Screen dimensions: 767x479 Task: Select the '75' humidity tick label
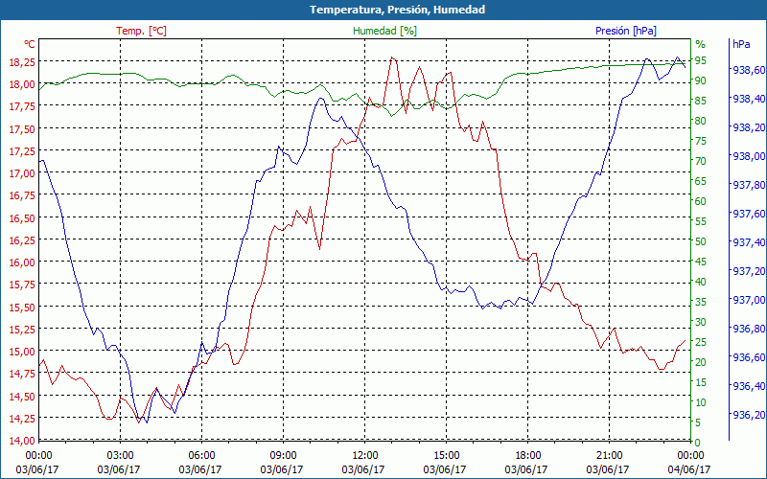[701, 141]
